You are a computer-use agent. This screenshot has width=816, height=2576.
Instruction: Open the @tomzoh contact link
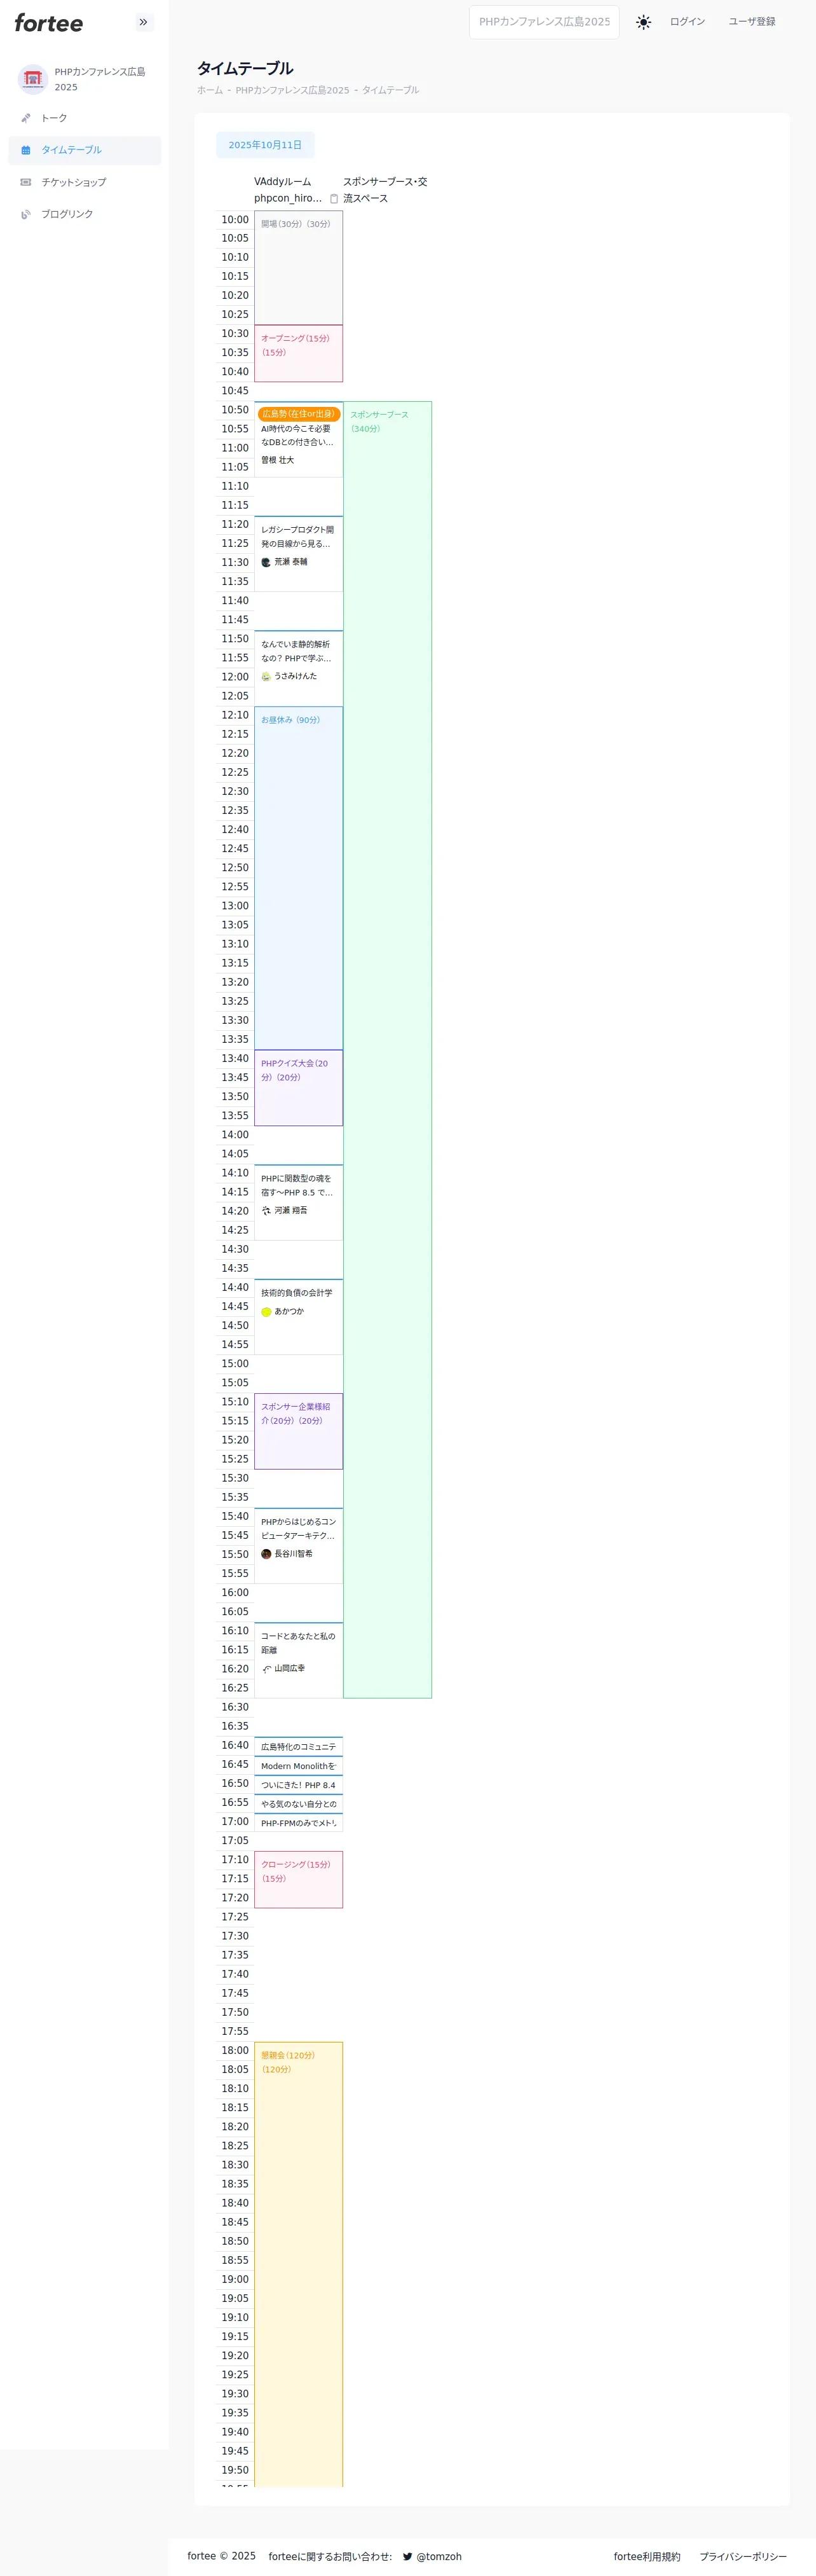tap(439, 2556)
